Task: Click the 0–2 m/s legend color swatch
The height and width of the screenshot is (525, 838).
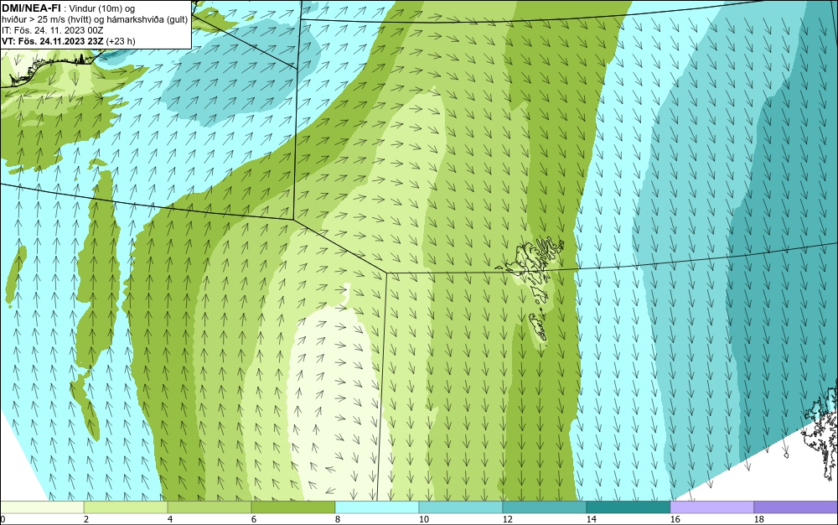Action: pyautogui.click(x=42, y=507)
